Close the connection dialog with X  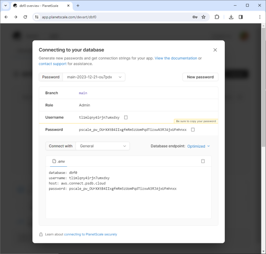215,50
